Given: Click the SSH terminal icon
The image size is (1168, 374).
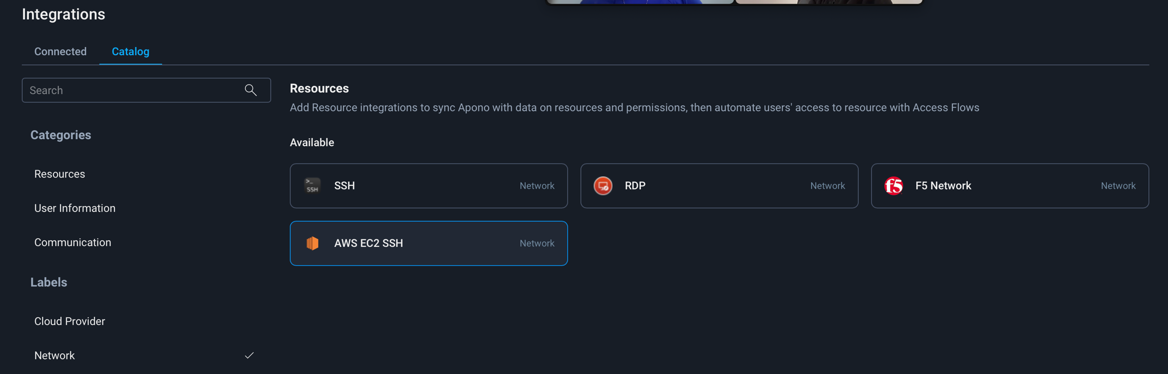Looking at the screenshot, I should click(312, 186).
